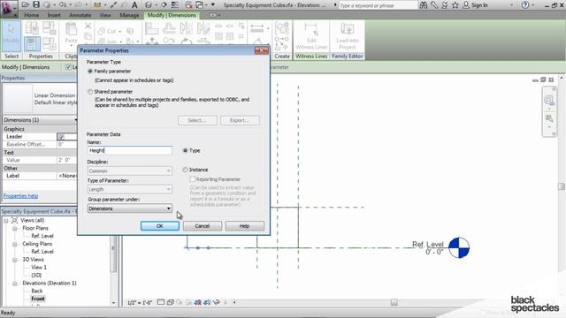Click the Detail Level icon in view control bar

[161, 302]
